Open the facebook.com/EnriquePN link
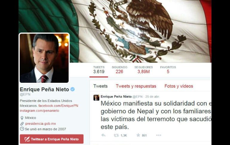This screenshot has height=145, width=230. pos(58,106)
